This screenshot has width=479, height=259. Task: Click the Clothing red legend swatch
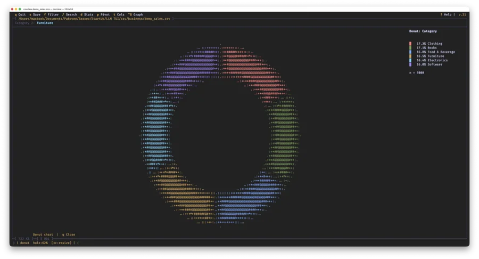click(x=410, y=44)
